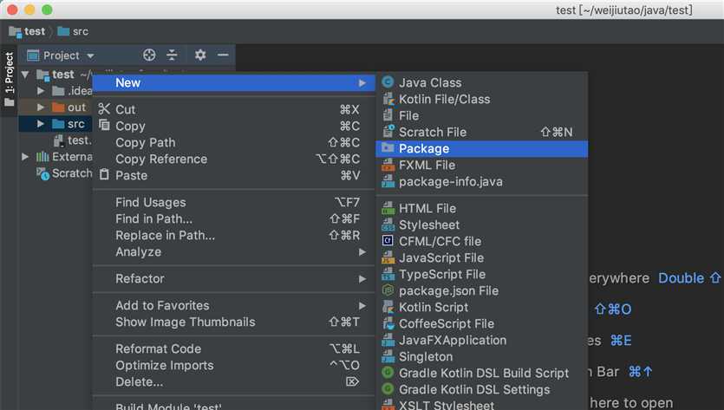The width and height of the screenshot is (724, 410).
Task: Select Optimize Imports entry
Action: click(x=234, y=365)
